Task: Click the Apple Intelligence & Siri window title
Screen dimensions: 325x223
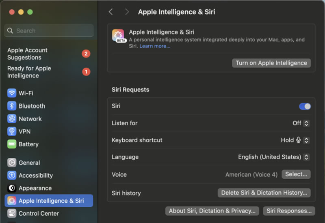Action: pyautogui.click(x=177, y=12)
